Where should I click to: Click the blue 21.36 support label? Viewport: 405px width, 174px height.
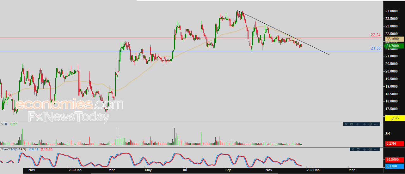[375, 48]
